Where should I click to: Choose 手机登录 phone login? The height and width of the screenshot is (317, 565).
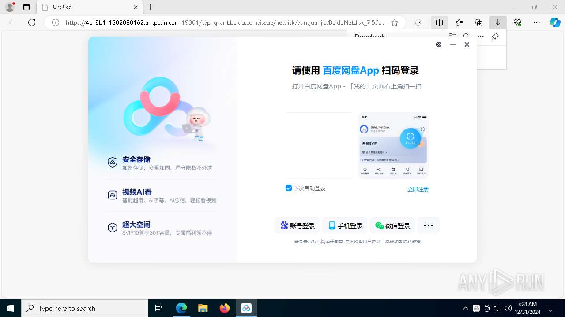[345, 225]
